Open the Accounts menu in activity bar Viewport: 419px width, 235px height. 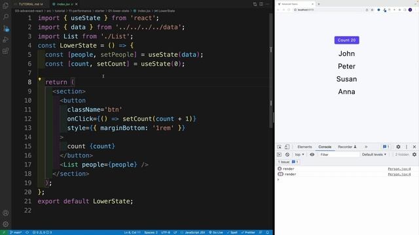pyautogui.click(x=6, y=213)
